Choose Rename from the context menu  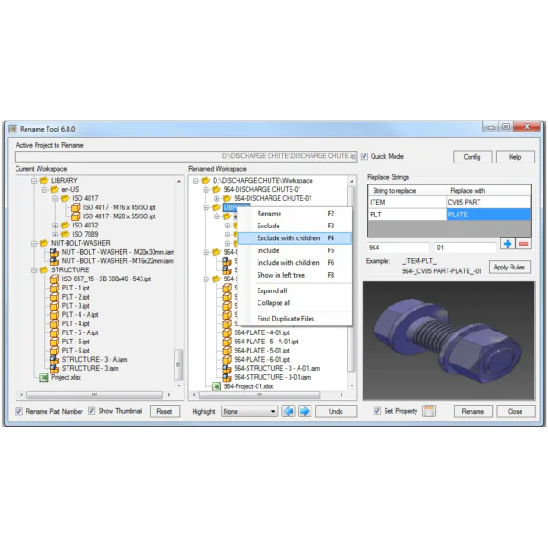pyautogui.click(x=295, y=214)
